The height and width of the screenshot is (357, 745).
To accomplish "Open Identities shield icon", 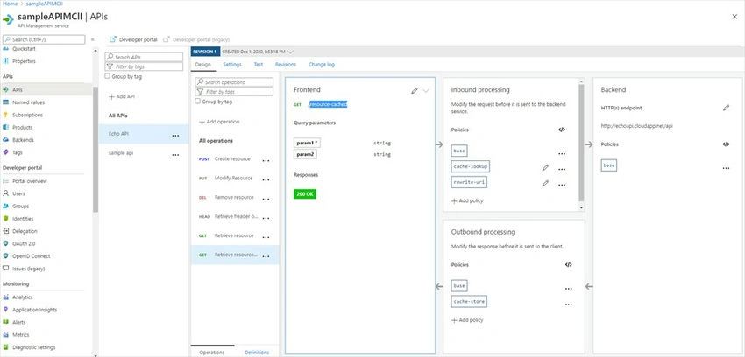I will [x=6, y=219].
